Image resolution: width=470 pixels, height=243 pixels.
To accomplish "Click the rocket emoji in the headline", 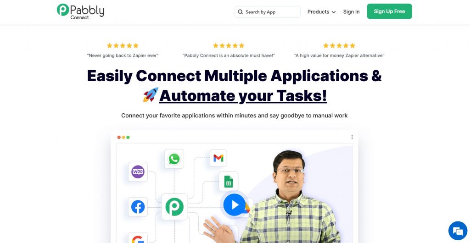I will click(151, 95).
